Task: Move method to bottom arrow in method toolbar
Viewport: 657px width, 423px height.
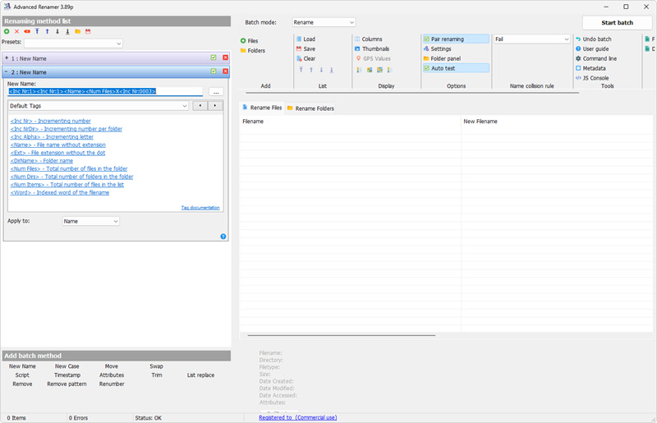Action: click(67, 31)
